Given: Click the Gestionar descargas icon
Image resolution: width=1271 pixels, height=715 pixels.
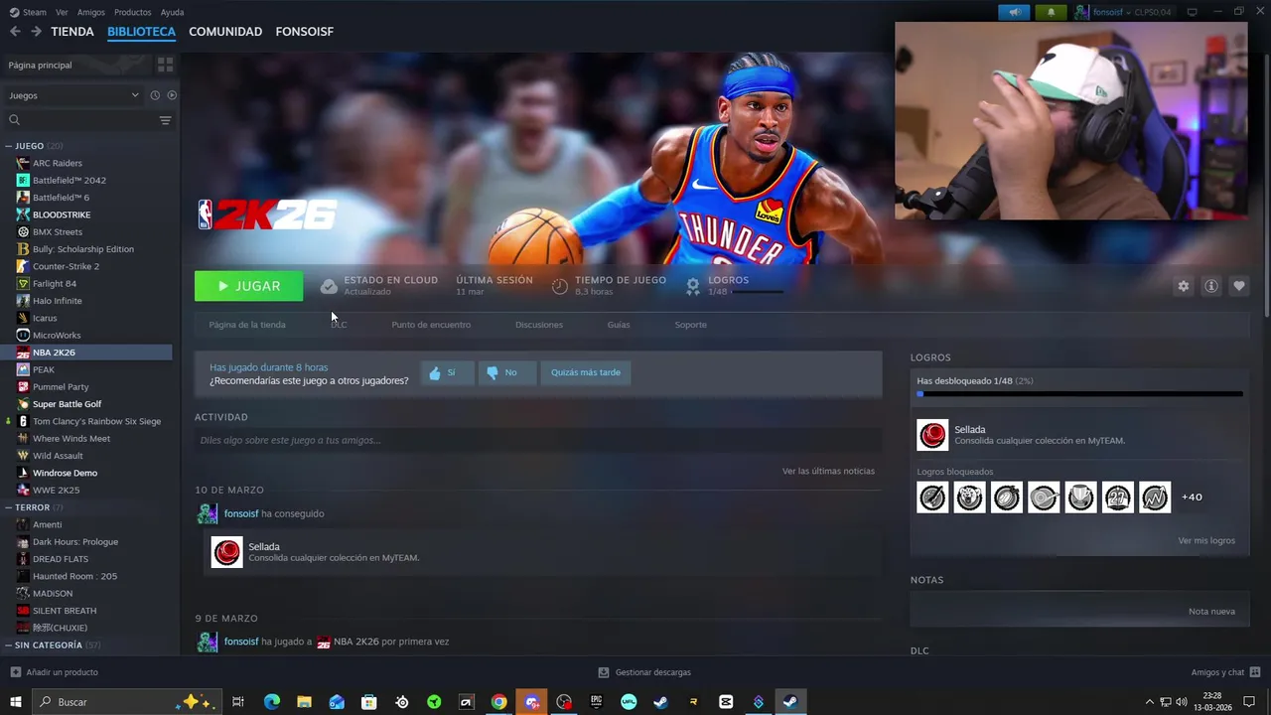Looking at the screenshot, I should (x=603, y=672).
